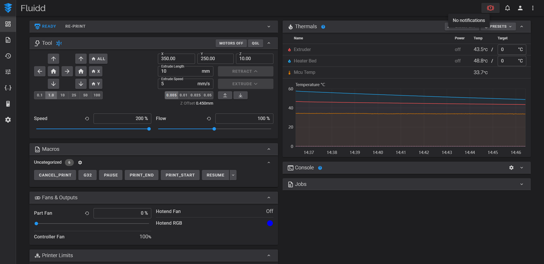Screen dimensions: 544x264
Task: Click the Macros gear settings icon
Action: tap(80, 162)
